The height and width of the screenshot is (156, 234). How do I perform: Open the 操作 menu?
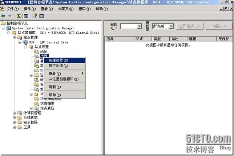30,9
